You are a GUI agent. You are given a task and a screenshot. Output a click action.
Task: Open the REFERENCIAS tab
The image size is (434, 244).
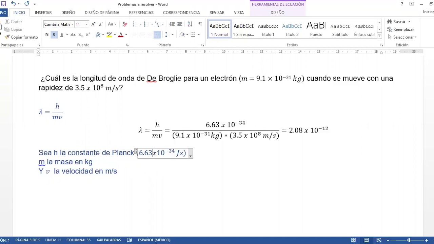(141, 13)
